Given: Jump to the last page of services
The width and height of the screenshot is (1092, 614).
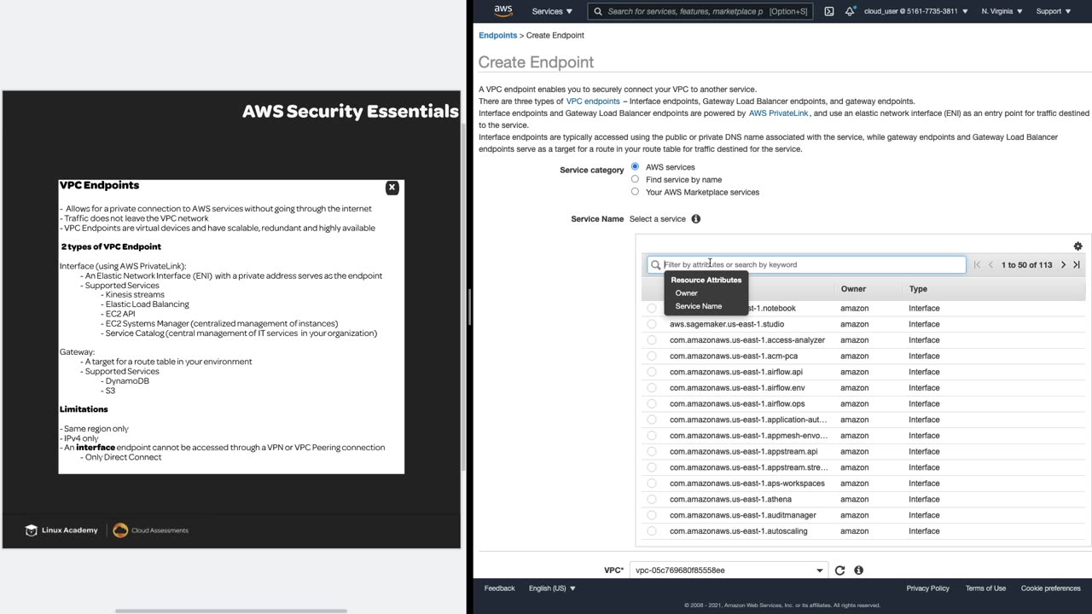Looking at the screenshot, I should pos(1077,265).
